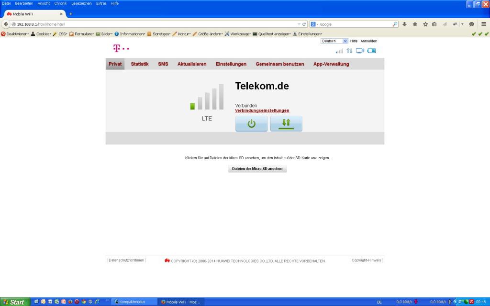Screen dimensions: 490x306
Task: Open a new tab with plus button
Action: pyautogui.click(x=71, y=14)
